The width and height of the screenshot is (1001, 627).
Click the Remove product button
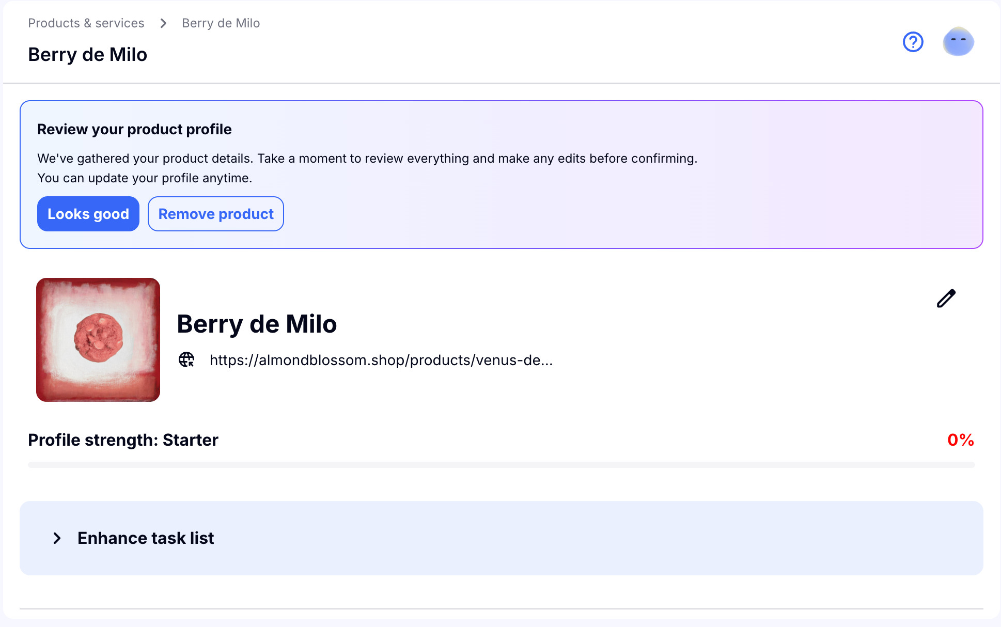[216, 214]
